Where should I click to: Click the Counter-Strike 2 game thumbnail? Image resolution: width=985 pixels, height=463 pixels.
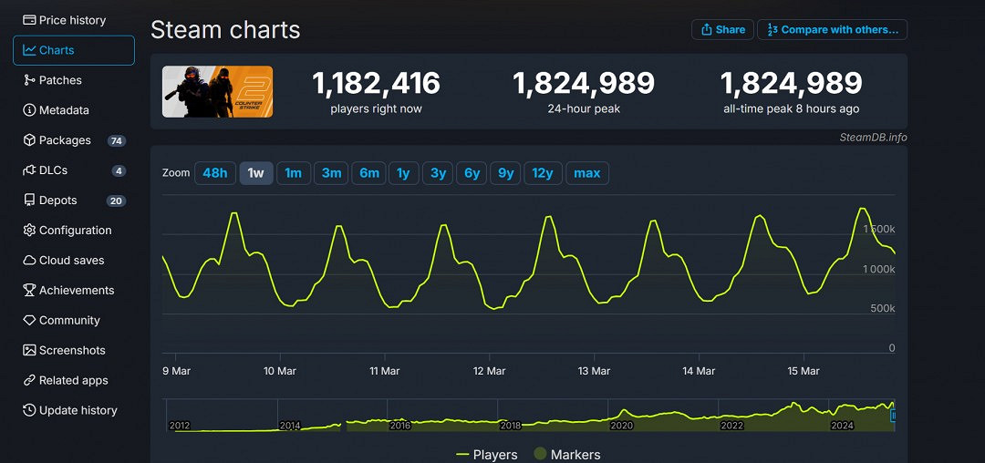[217, 91]
